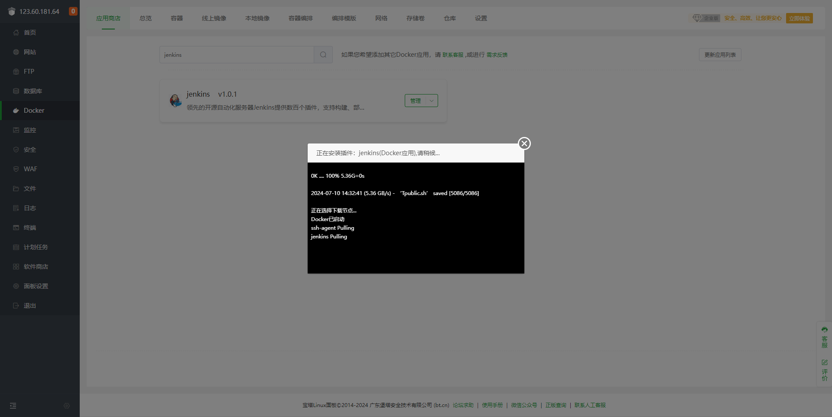Open the 使用手册 footer link
Viewport: 832px width, 417px height.
coord(492,405)
